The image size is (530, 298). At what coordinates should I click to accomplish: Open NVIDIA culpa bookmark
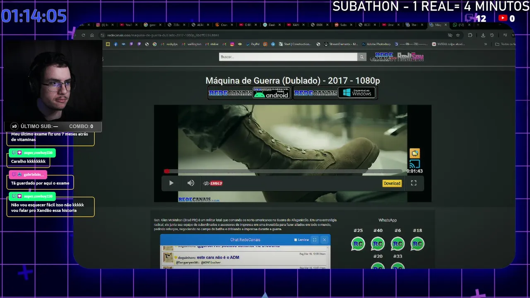click(x=448, y=44)
